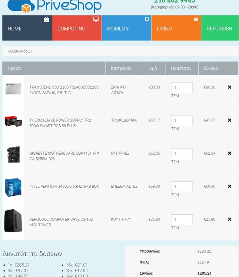Image resolution: width=239 pixels, height=277 pixels.
Task: Edit quantity field for Intel Pentium G4600
Action: (x=182, y=187)
